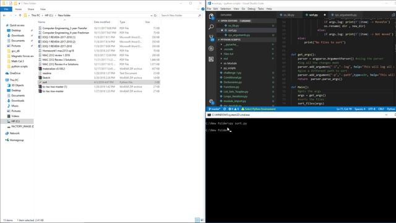The height and width of the screenshot is (223, 396).
Task: Open the Extensions view in VS Code activity bar
Action: pos(211,59)
